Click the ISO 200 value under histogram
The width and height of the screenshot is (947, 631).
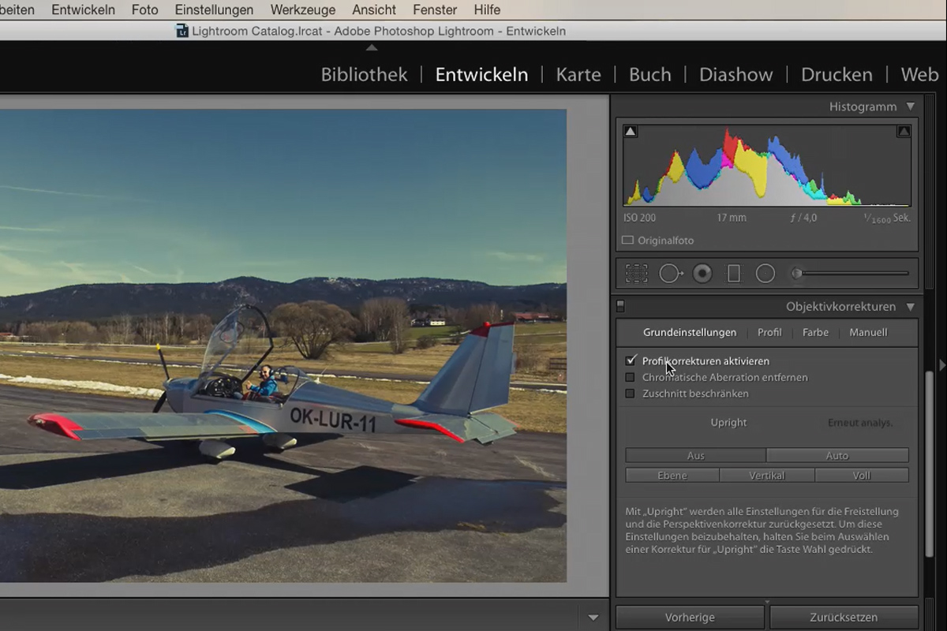coord(640,218)
